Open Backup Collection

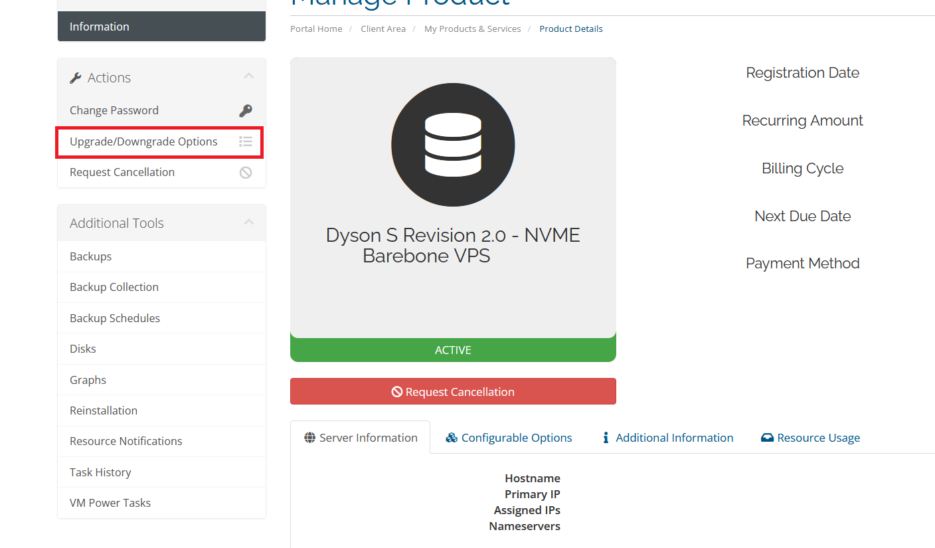pos(161,287)
